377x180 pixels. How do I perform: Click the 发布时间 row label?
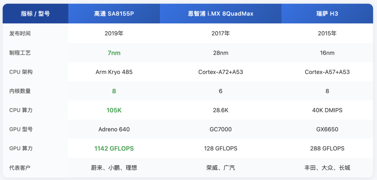tap(20, 33)
